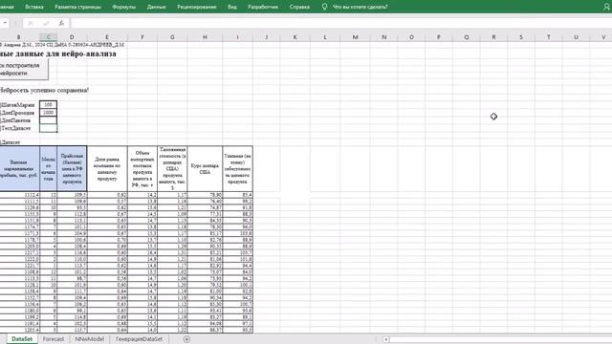Select column G header
The width and height of the screenshot is (612, 344).
tap(172, 37)
